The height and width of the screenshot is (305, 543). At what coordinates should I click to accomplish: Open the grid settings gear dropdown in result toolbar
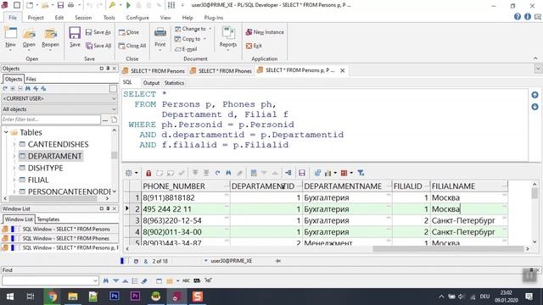tap(132, 173)
